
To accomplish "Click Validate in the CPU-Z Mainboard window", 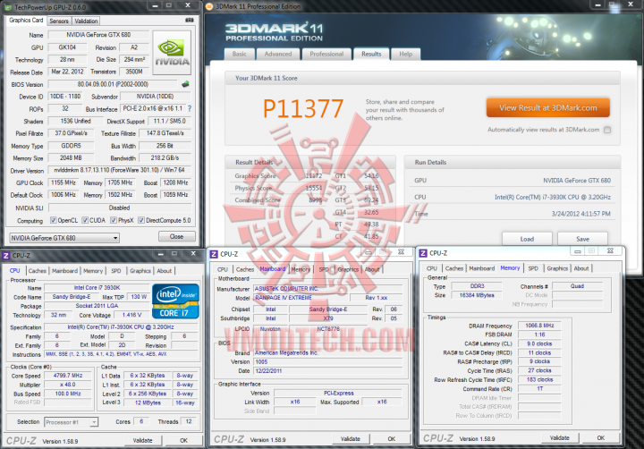I will coord(351,439).
